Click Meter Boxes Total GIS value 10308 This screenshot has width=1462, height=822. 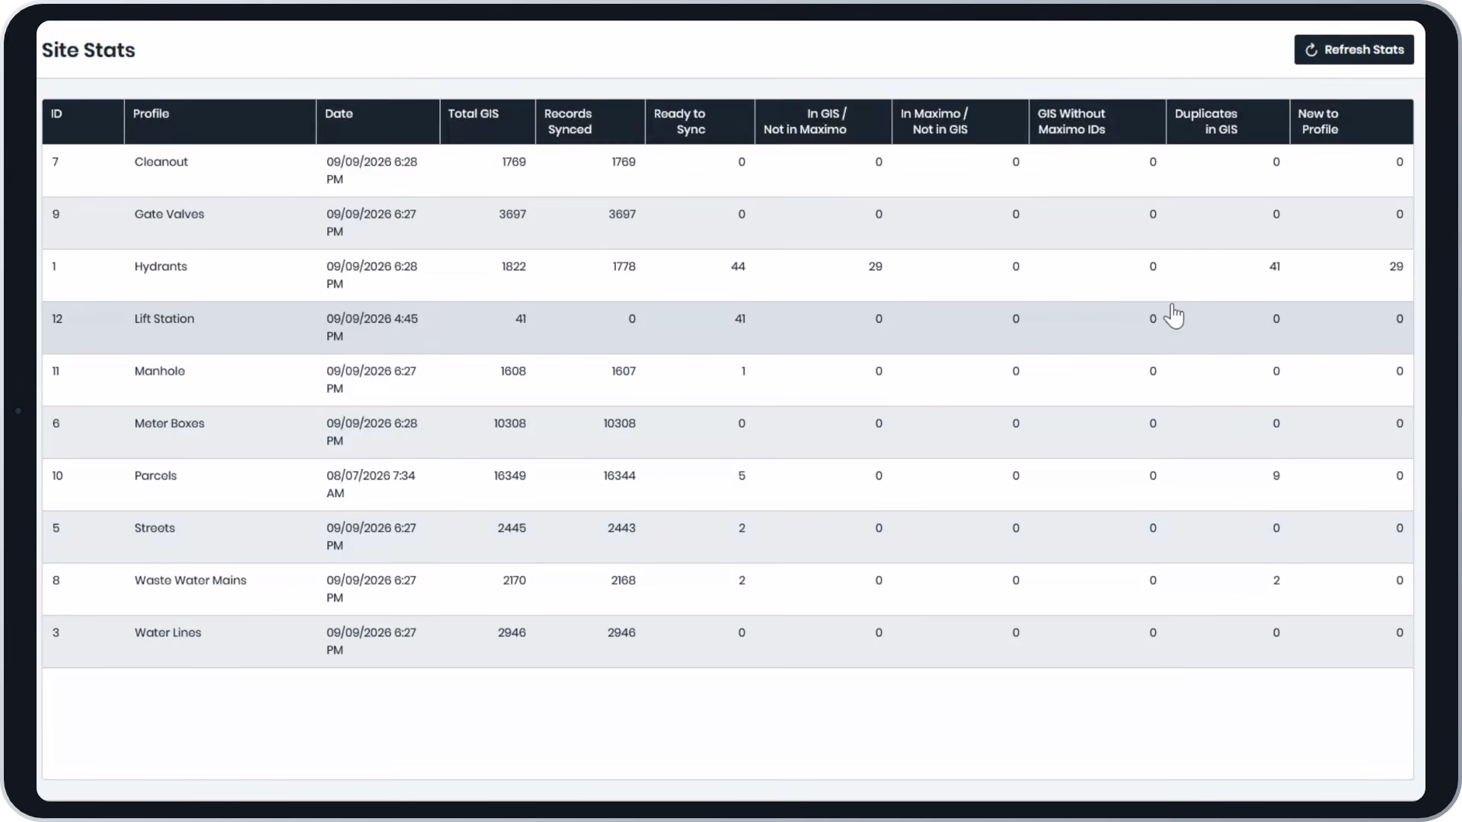pyautogui.click(x=510, y=423)
